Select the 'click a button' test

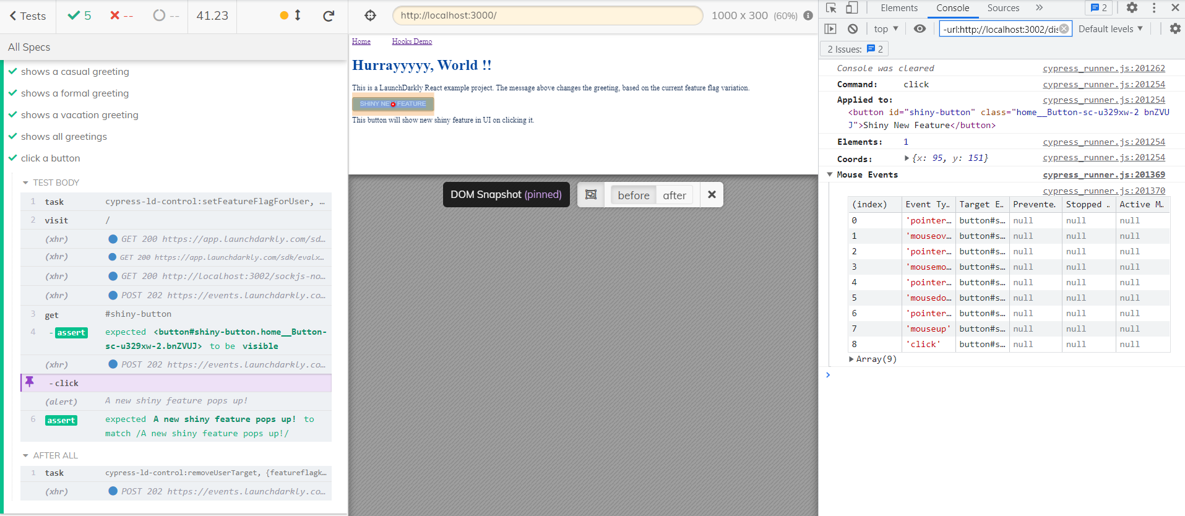click(50, 158)
